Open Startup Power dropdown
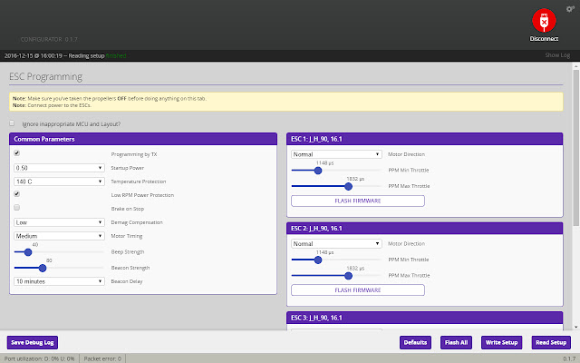 [59, 168]
